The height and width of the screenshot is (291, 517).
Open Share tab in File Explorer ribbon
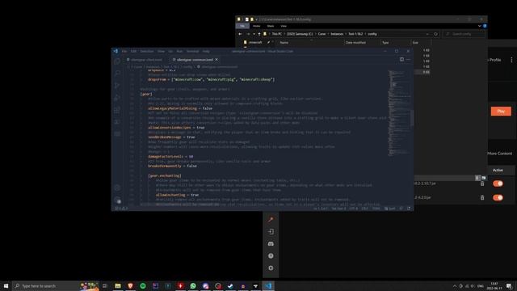[271, 26]
